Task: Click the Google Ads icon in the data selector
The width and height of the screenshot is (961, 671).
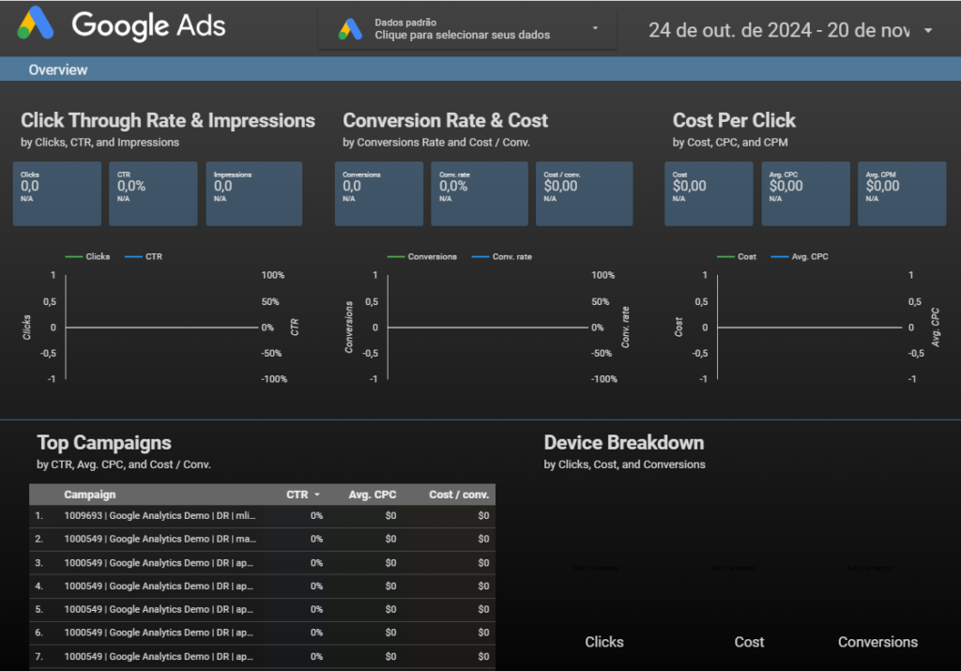Action: pyautogui.click(x=351, y=29)
